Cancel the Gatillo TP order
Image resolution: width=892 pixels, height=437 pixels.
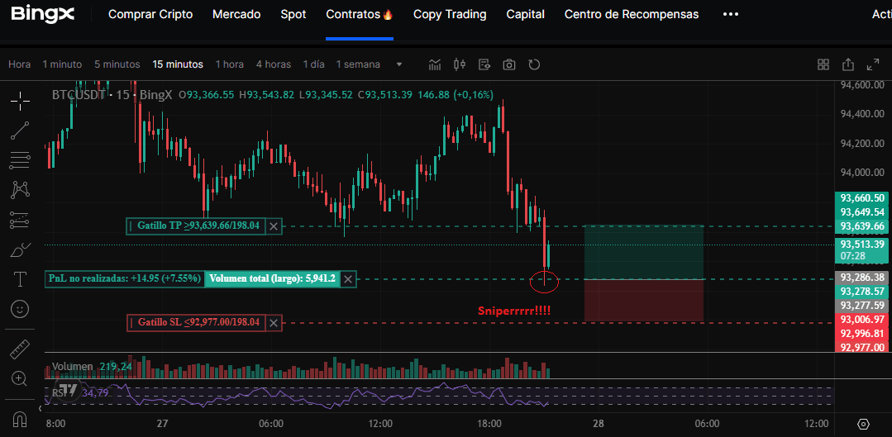coord(274,226)
